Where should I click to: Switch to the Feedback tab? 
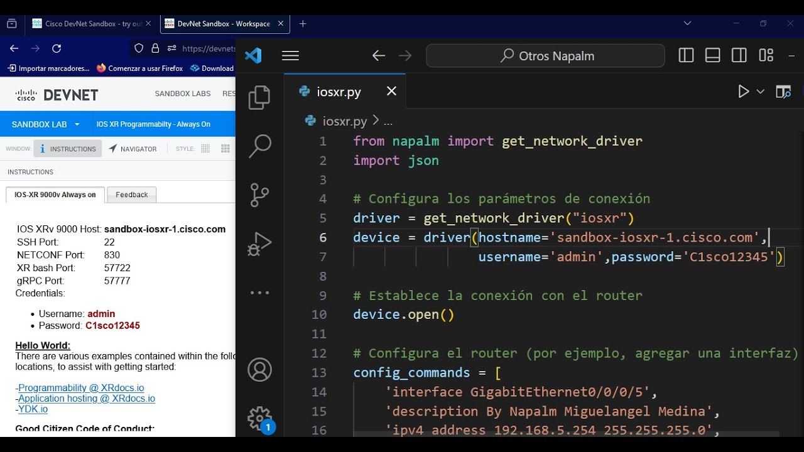131,195
